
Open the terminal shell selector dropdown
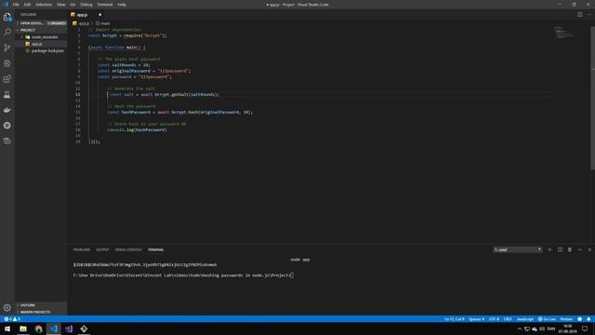[x=518, y=249]
